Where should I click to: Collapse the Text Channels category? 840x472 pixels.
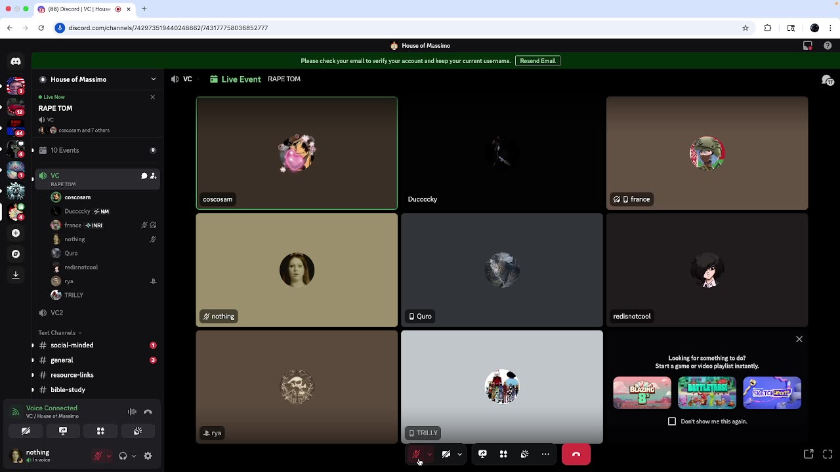[x=60, y=332]
